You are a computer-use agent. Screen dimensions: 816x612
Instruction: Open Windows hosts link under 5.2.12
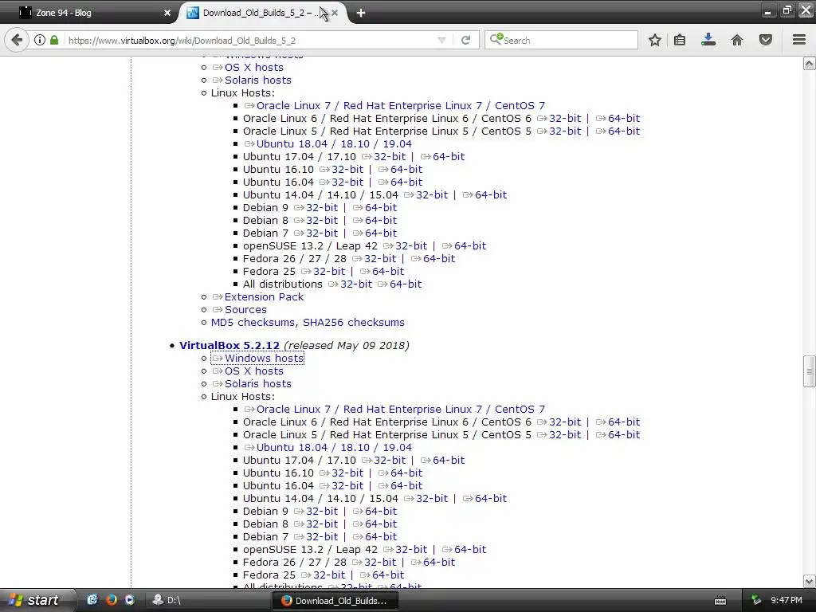258,358
